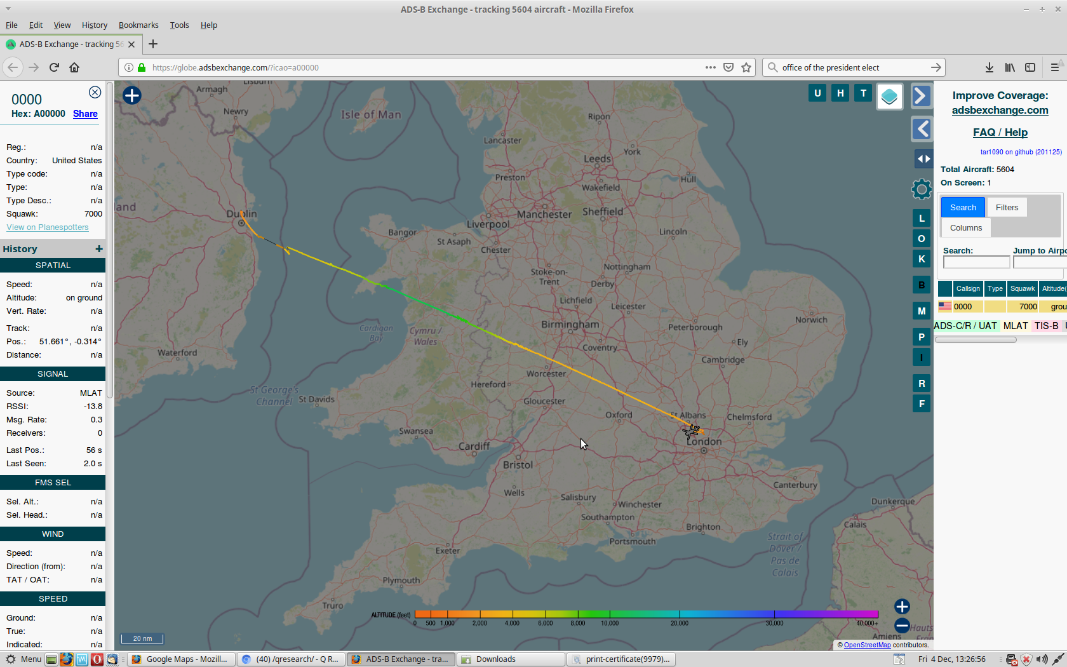Switch to the Columns tab
Image resolution: width=1067 pixels, height=667 pixels.
pyautogui.click(x=965, y=227)
